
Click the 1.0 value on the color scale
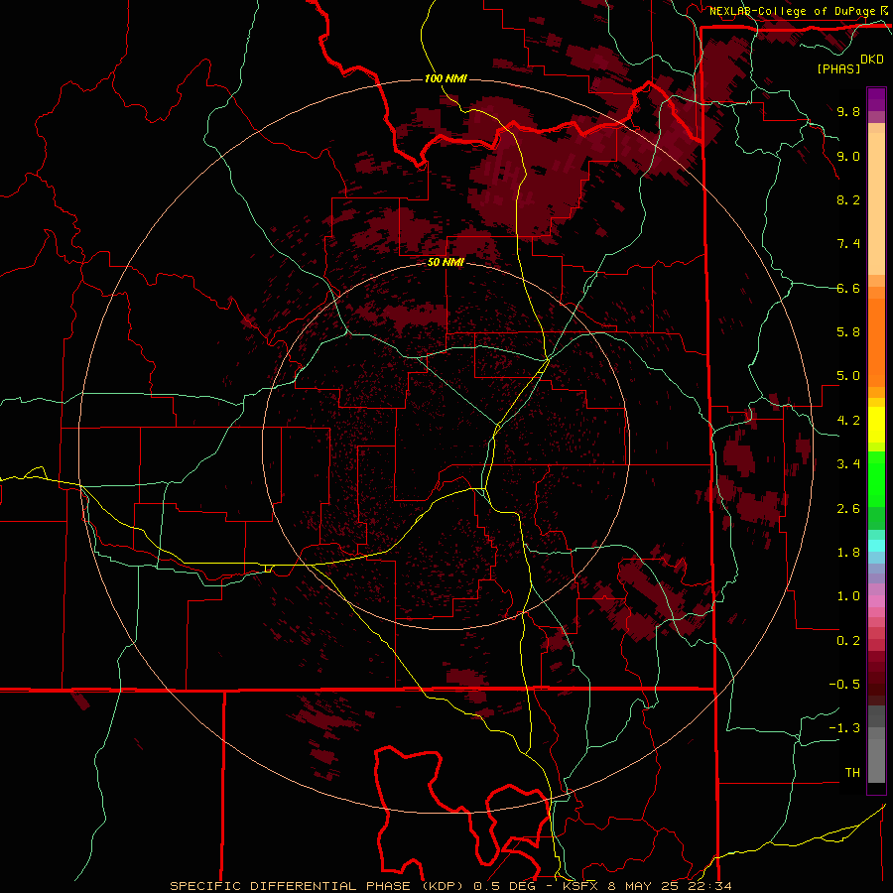click(848, 596)
